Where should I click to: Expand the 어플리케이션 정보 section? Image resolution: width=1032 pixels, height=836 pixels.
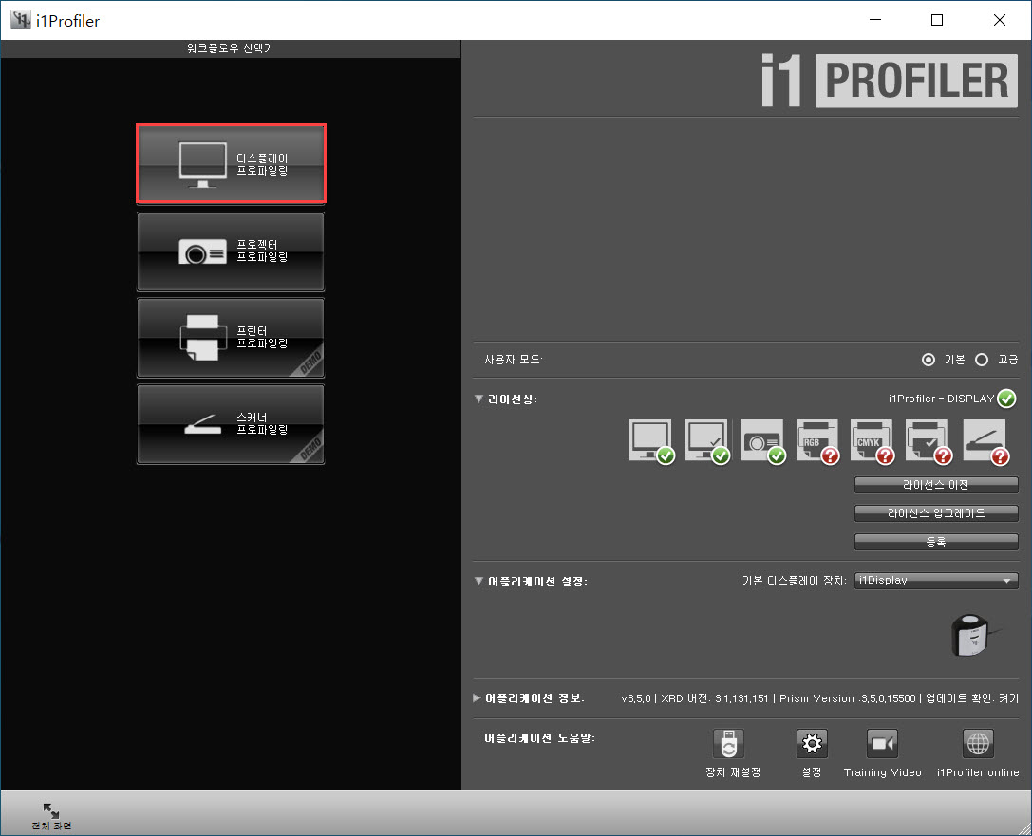coord(478,697)
